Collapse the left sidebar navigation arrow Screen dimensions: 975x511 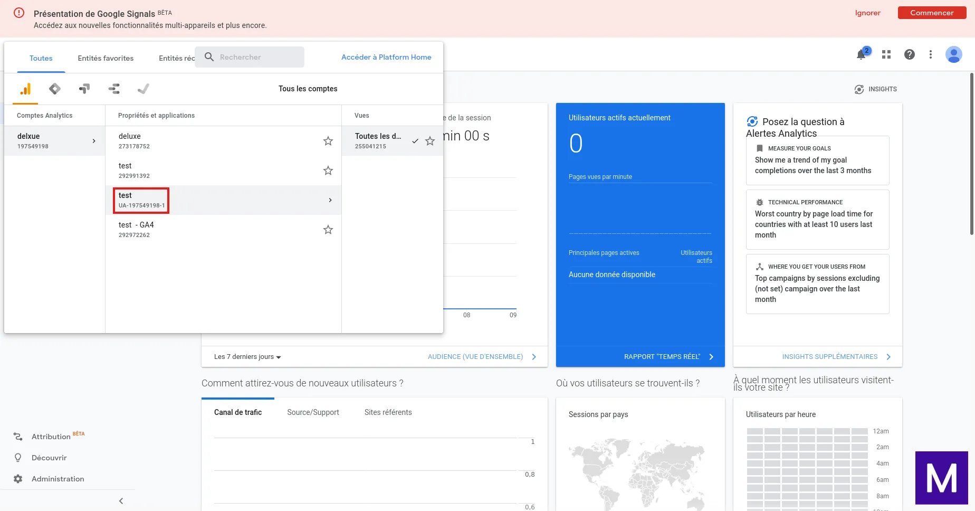click(x=121, y=501)
